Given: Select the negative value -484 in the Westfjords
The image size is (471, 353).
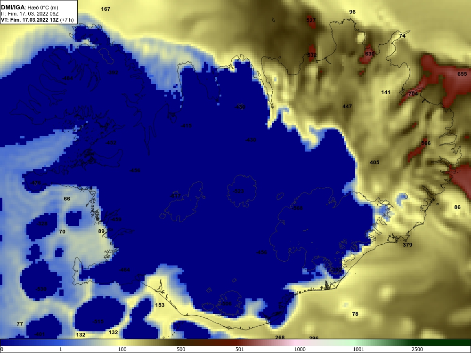Looking at the screenshot, I should click(67, 78).
